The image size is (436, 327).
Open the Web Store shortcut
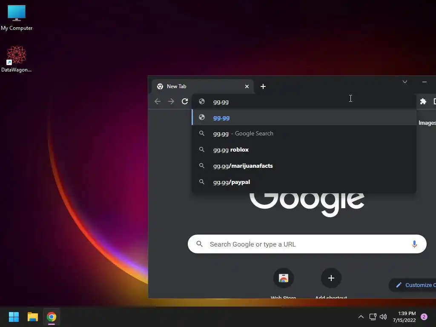pyautogui.click(x=283, y=283)
